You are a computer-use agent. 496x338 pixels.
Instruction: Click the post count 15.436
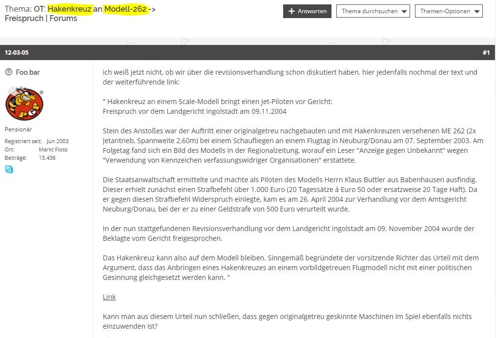click(x=47, y=158)
